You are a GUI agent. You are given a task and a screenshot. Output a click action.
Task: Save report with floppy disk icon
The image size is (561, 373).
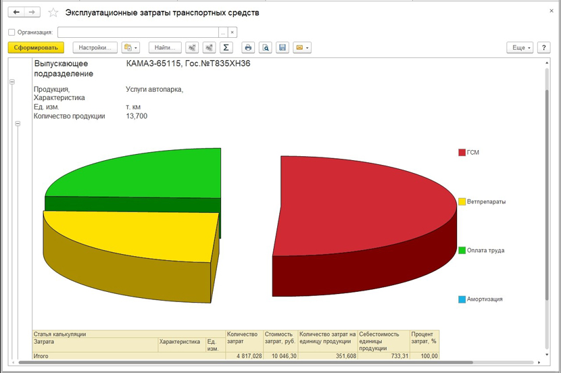(x=283, y=47)
